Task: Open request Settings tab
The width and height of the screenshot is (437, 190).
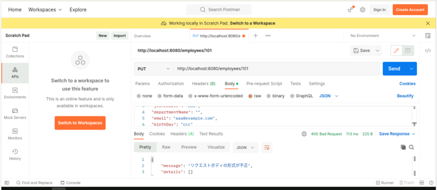Action: click(317, 84)
